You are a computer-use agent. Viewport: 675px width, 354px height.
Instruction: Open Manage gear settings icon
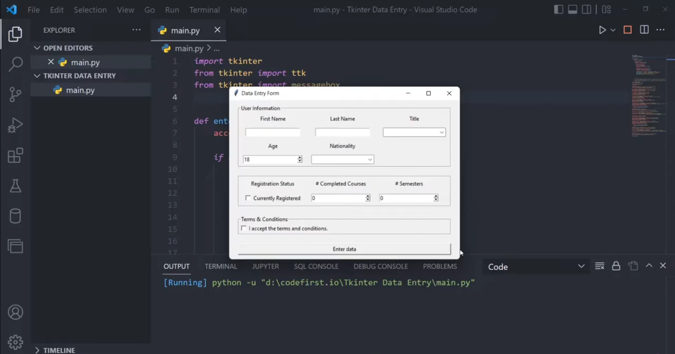[15, 342]
